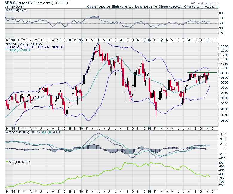
Task: Click the ATR(14) indicator label
Action: tap(13, 162)
